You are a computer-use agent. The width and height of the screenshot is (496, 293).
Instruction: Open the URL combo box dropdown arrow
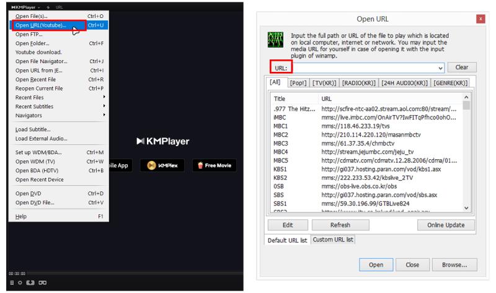click(440, 68)
